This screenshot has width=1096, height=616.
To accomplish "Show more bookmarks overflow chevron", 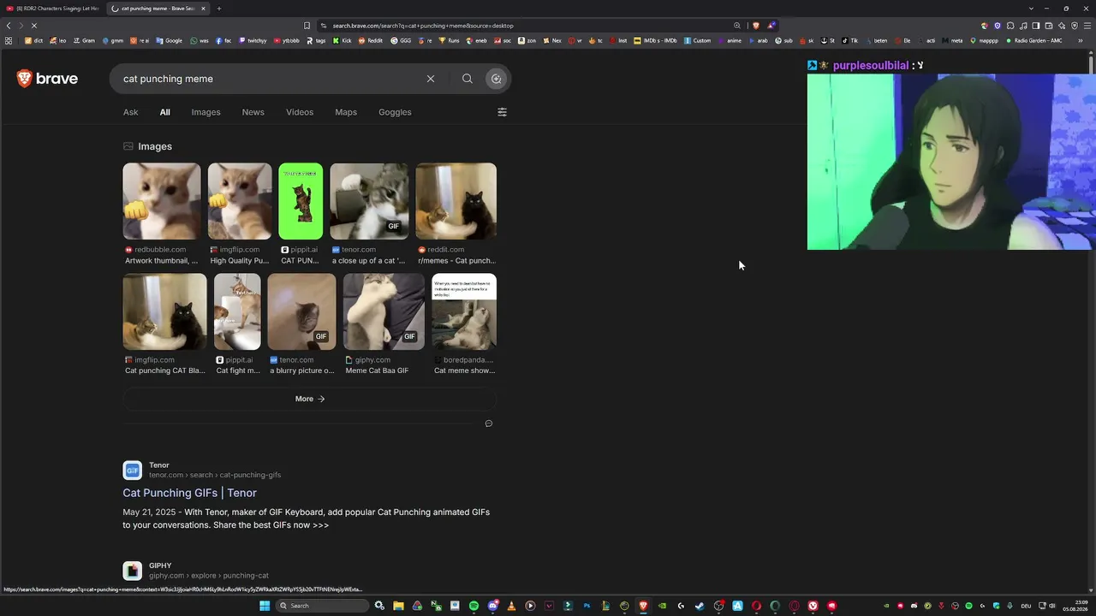I will 1081,40.
